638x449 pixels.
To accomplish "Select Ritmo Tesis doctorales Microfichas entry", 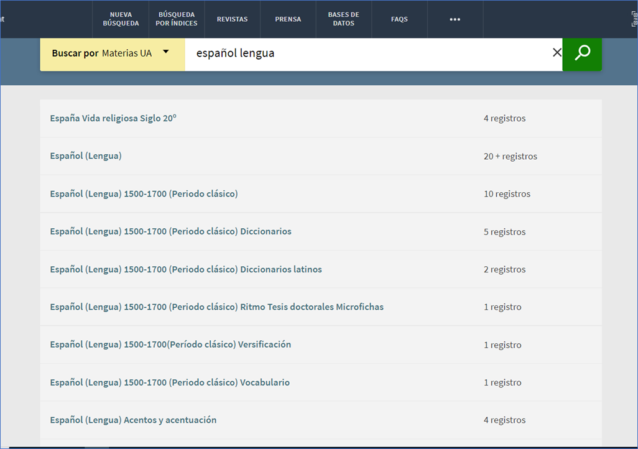I will pyautogui.click(x=216, y=307).
